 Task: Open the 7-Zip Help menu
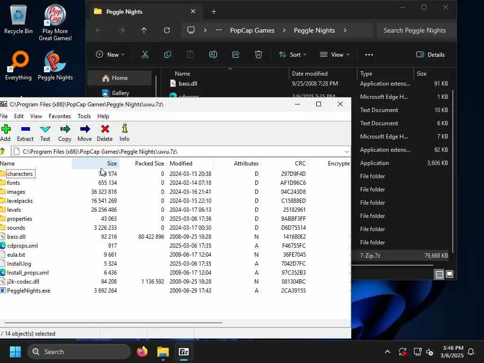click(103, 116)
